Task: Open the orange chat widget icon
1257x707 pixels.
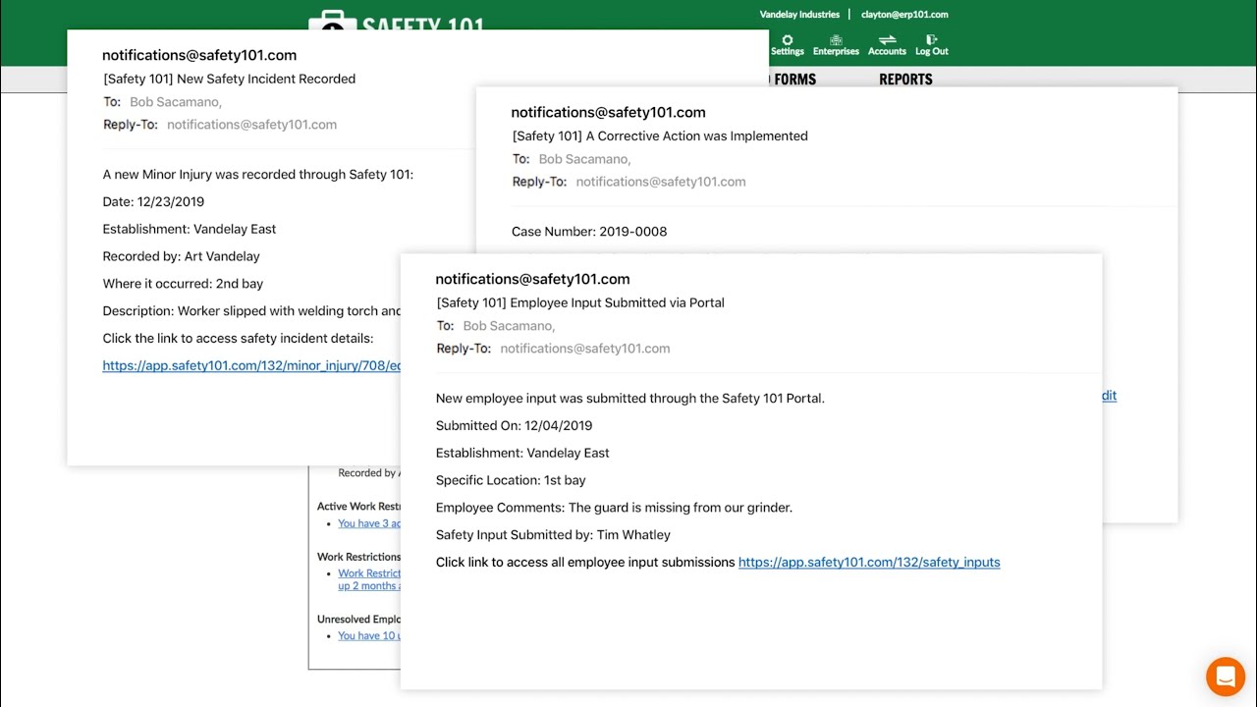Action: tap(1226, 677)
